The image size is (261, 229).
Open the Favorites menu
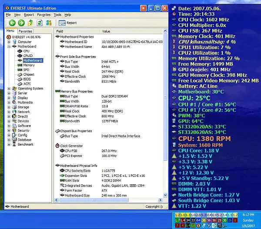point(43,15)
